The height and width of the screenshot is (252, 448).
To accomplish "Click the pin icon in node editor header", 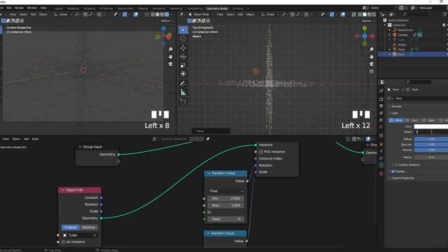I will [208, 139].
